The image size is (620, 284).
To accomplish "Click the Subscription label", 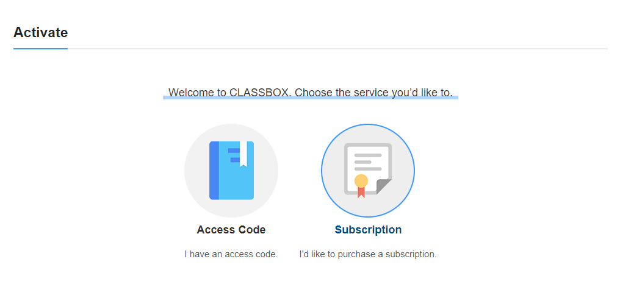I will pos(368,230).
